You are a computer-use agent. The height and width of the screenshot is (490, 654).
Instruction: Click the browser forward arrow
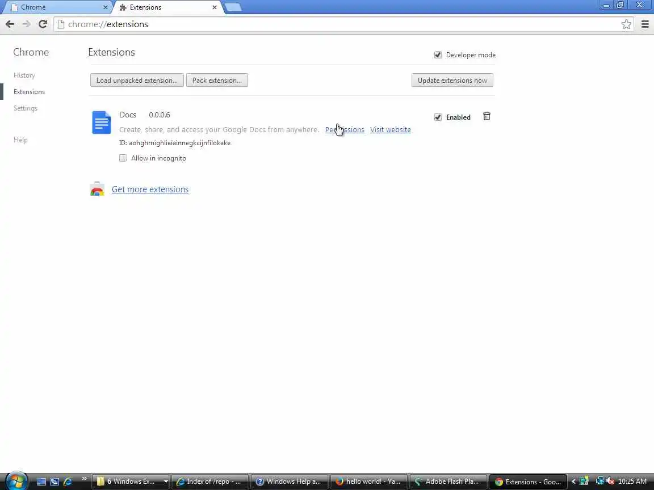(26, 24)
